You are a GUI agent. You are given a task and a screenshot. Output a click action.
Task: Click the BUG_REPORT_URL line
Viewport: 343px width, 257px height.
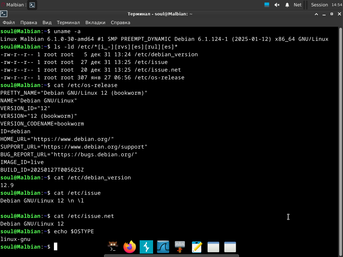(69, 155)
